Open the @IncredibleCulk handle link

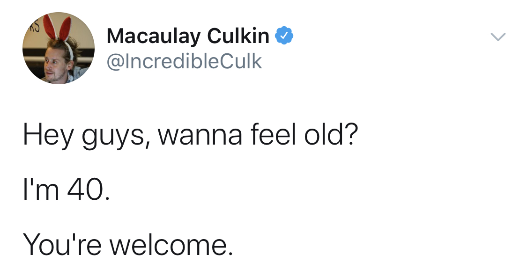184,61
